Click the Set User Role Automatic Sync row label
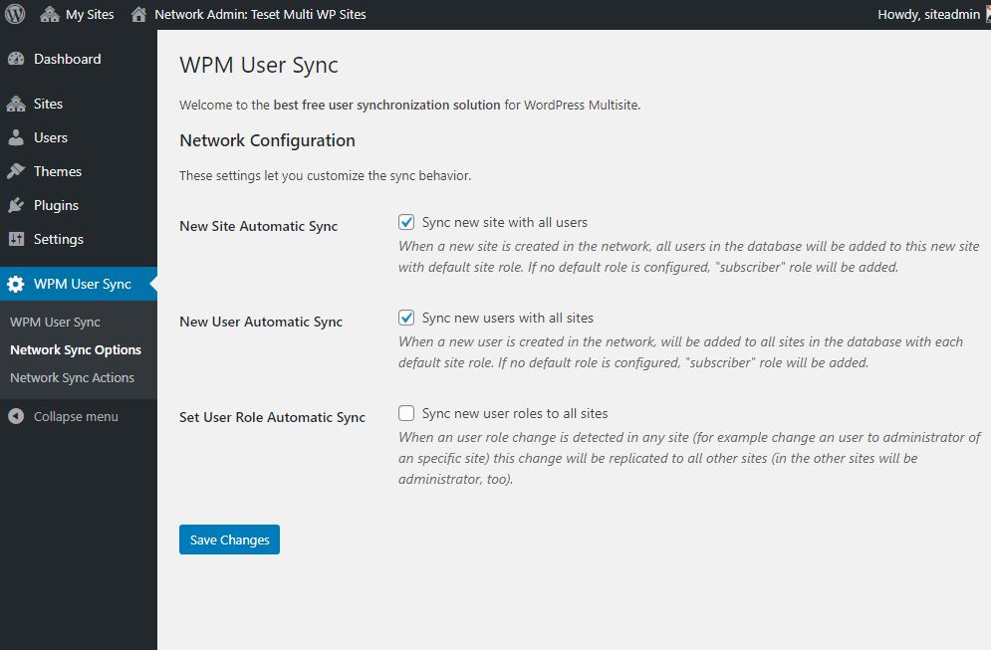 (272, 417)
